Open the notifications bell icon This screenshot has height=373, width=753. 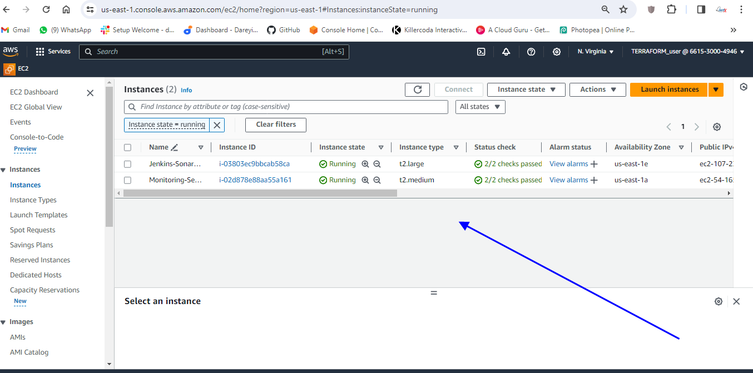point(506,52)
